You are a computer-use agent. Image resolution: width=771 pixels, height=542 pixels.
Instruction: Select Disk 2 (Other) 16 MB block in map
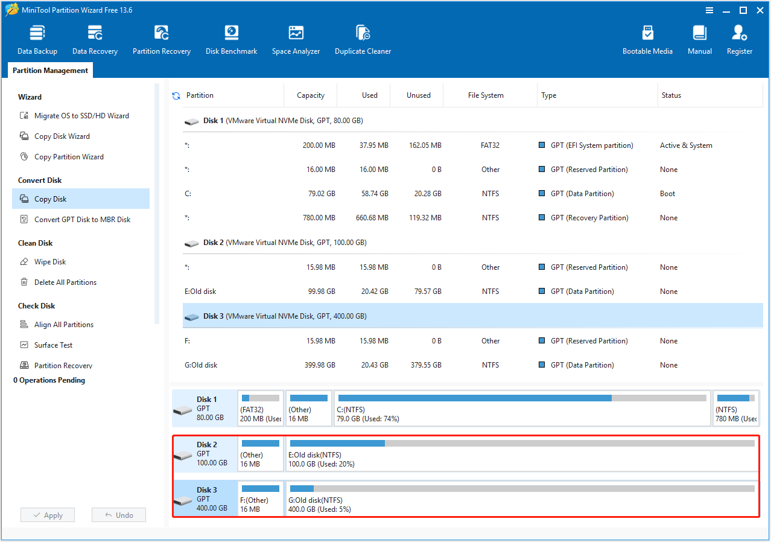pyautogui.click(x=261, y=453)
